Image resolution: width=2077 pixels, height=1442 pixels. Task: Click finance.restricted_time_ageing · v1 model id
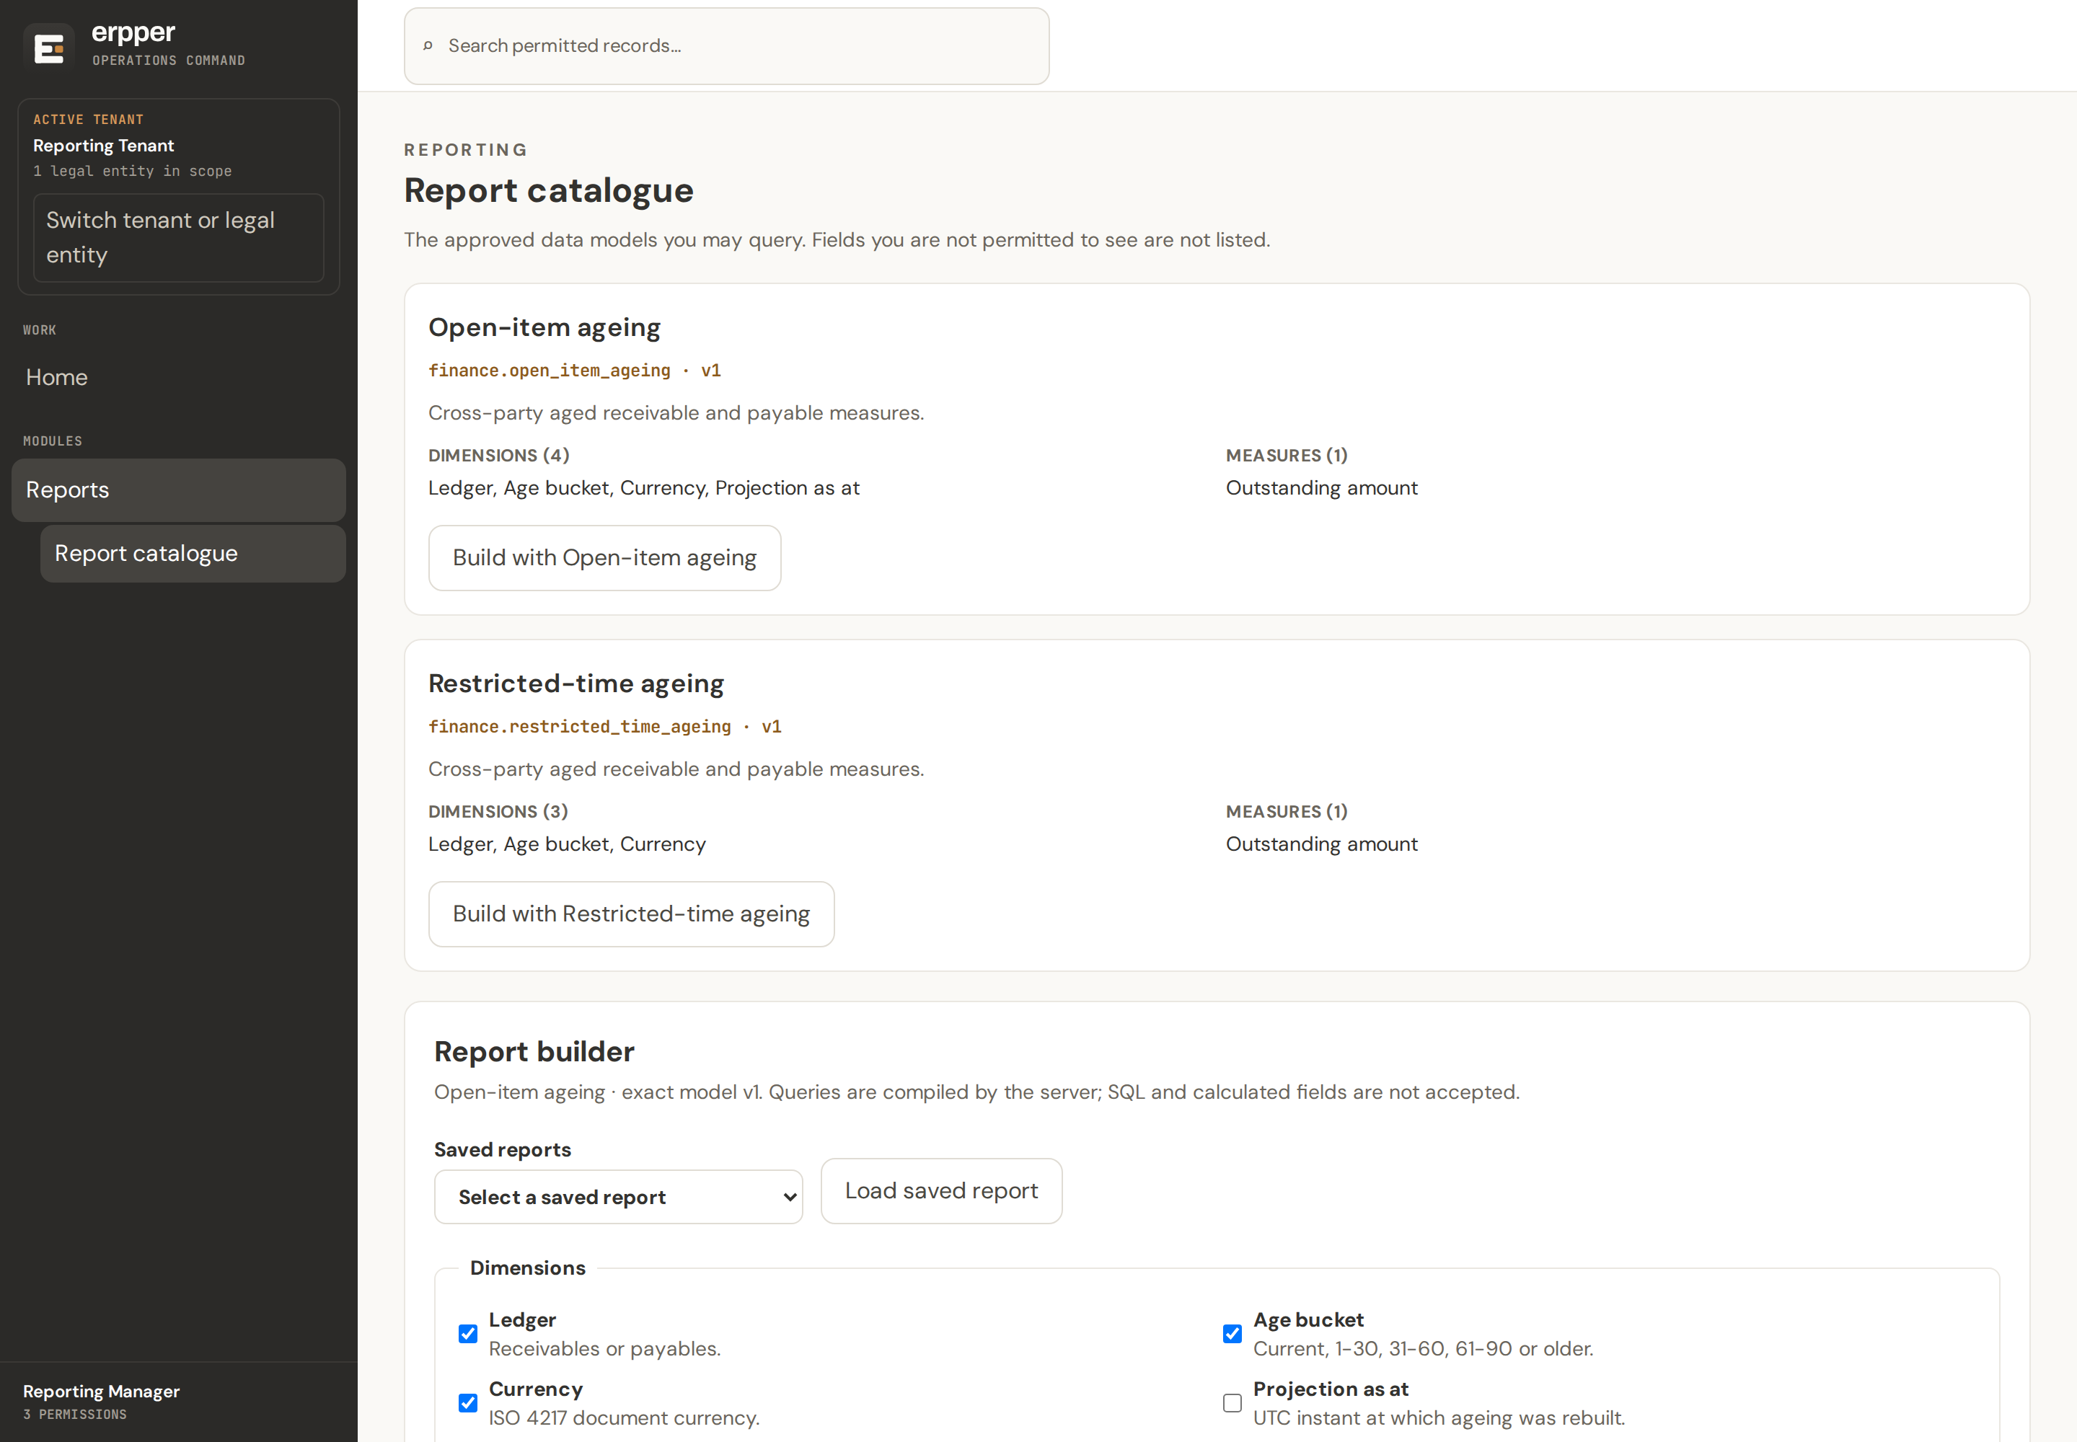tap(604, 727)
